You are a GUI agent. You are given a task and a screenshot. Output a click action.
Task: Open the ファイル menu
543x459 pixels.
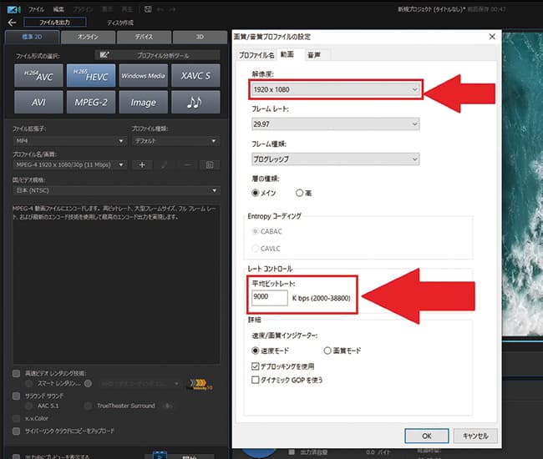tap(37, 9)
